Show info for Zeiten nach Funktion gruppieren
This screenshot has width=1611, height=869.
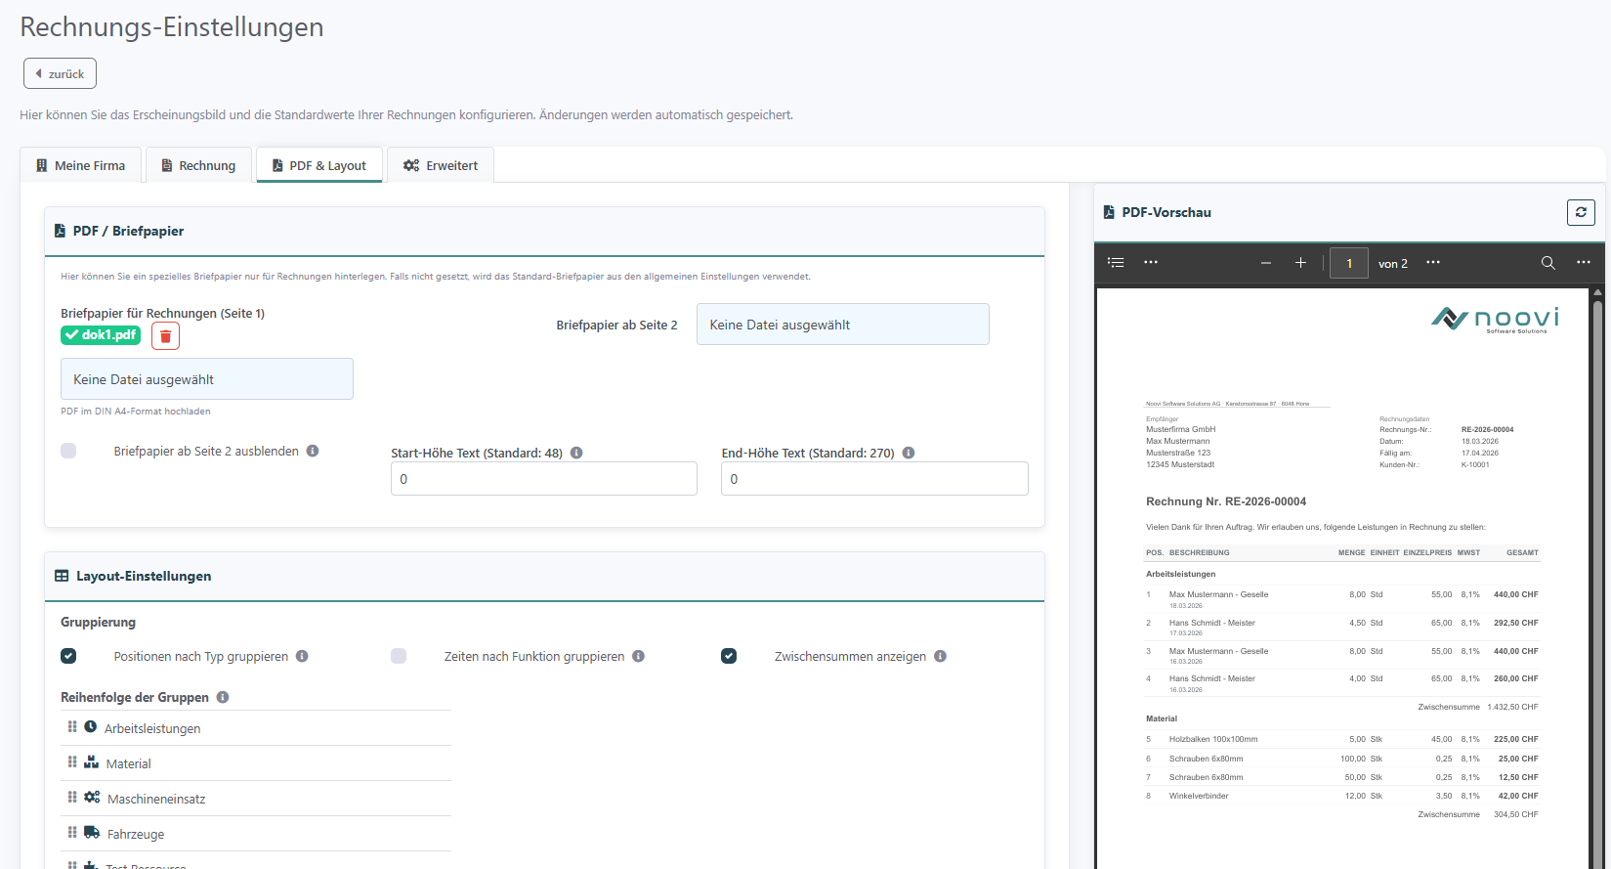point(638,656)
